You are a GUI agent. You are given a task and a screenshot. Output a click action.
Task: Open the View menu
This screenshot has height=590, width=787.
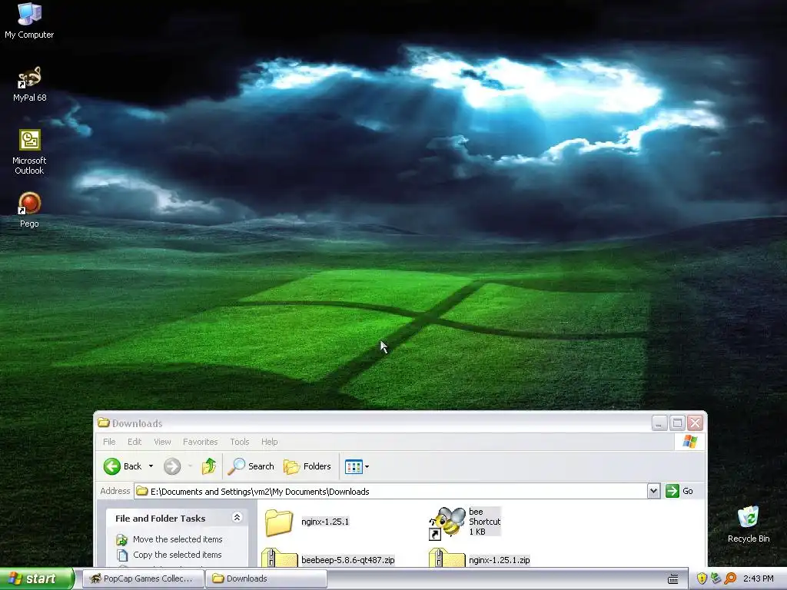click(x=162, y=442)
